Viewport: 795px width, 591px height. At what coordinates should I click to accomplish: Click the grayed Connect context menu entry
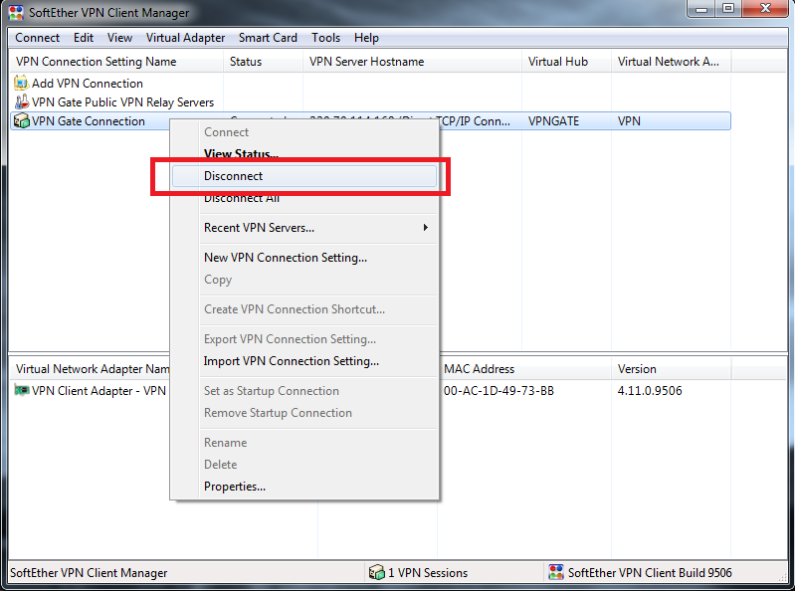point(304,132)
